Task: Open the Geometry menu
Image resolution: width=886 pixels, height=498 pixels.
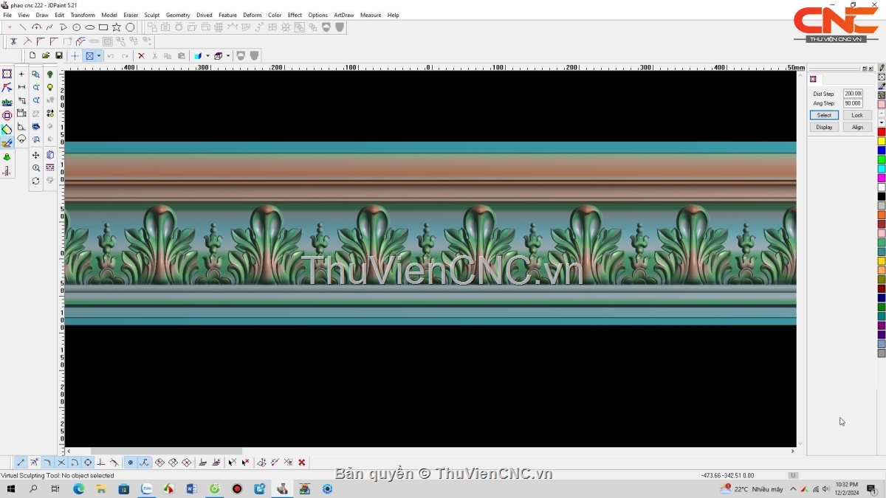Action: coord(178,15)
